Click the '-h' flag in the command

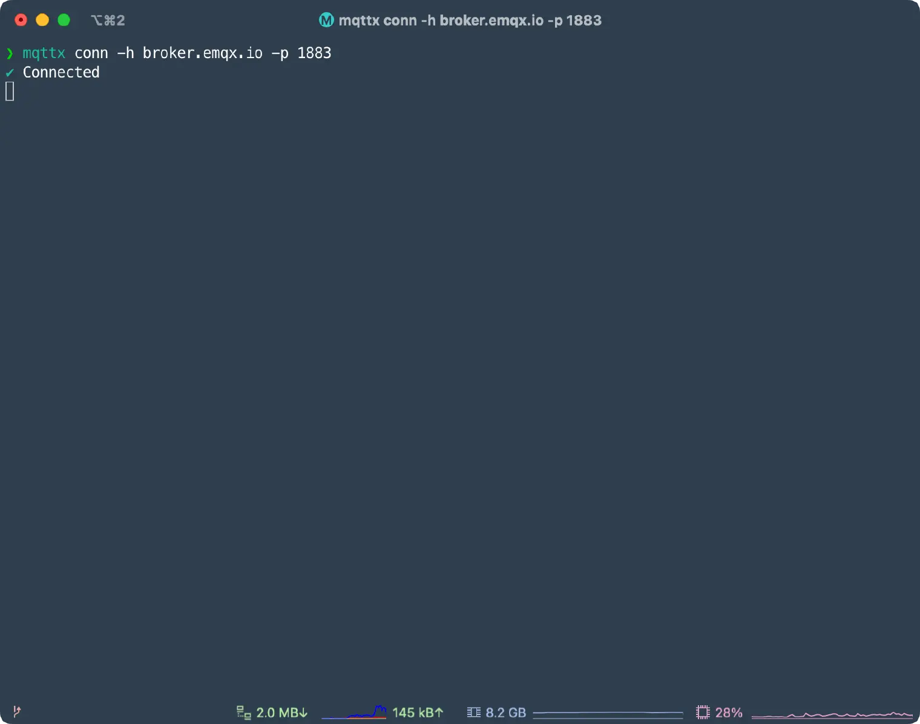tap(125, 53)
